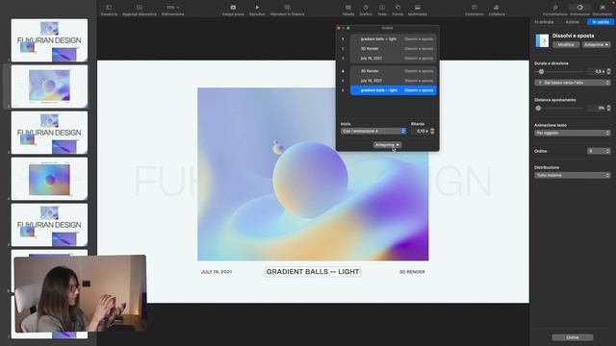Open the Ordine number dropdown in inspector

[599, 151]
